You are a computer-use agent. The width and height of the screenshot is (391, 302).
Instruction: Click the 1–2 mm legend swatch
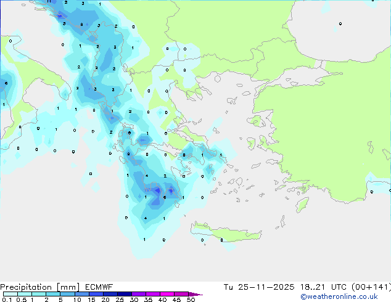[x=39, y=294]
